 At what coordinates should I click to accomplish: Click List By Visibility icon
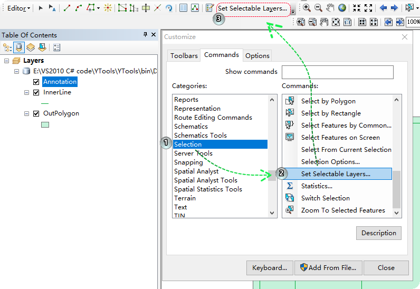point(31,47)
